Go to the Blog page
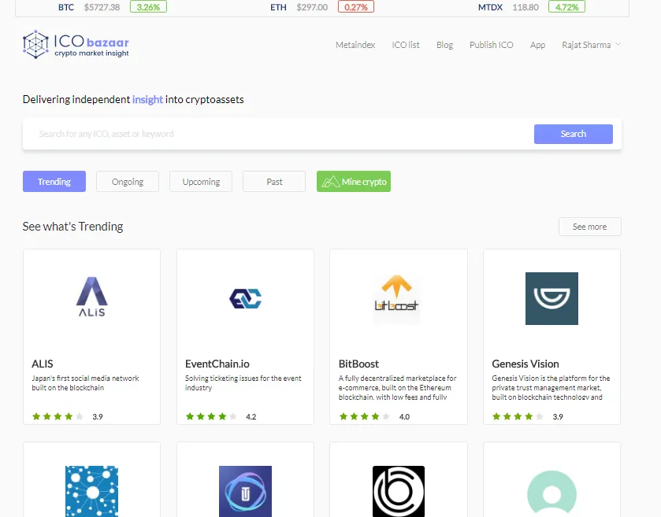The width and height of the screenshot is (661, 517). point(444,45)
